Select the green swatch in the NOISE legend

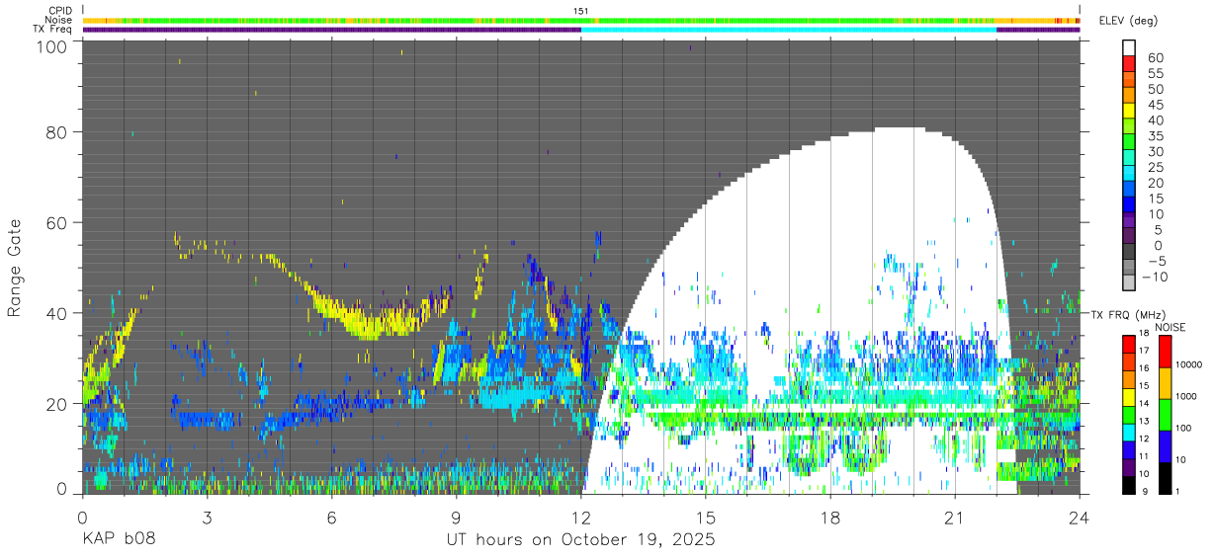1166,415
